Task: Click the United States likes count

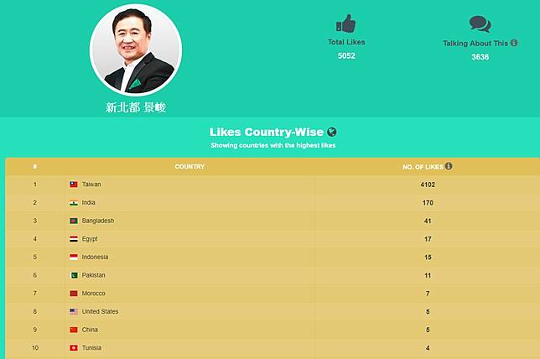Action: (428, 312)
